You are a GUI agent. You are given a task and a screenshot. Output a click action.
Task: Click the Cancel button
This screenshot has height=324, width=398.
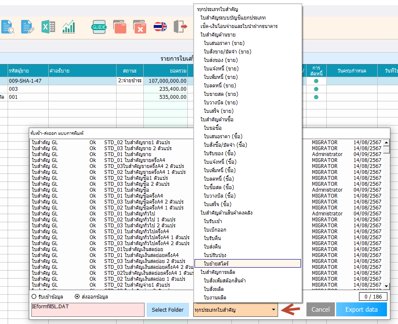[320, 310]
